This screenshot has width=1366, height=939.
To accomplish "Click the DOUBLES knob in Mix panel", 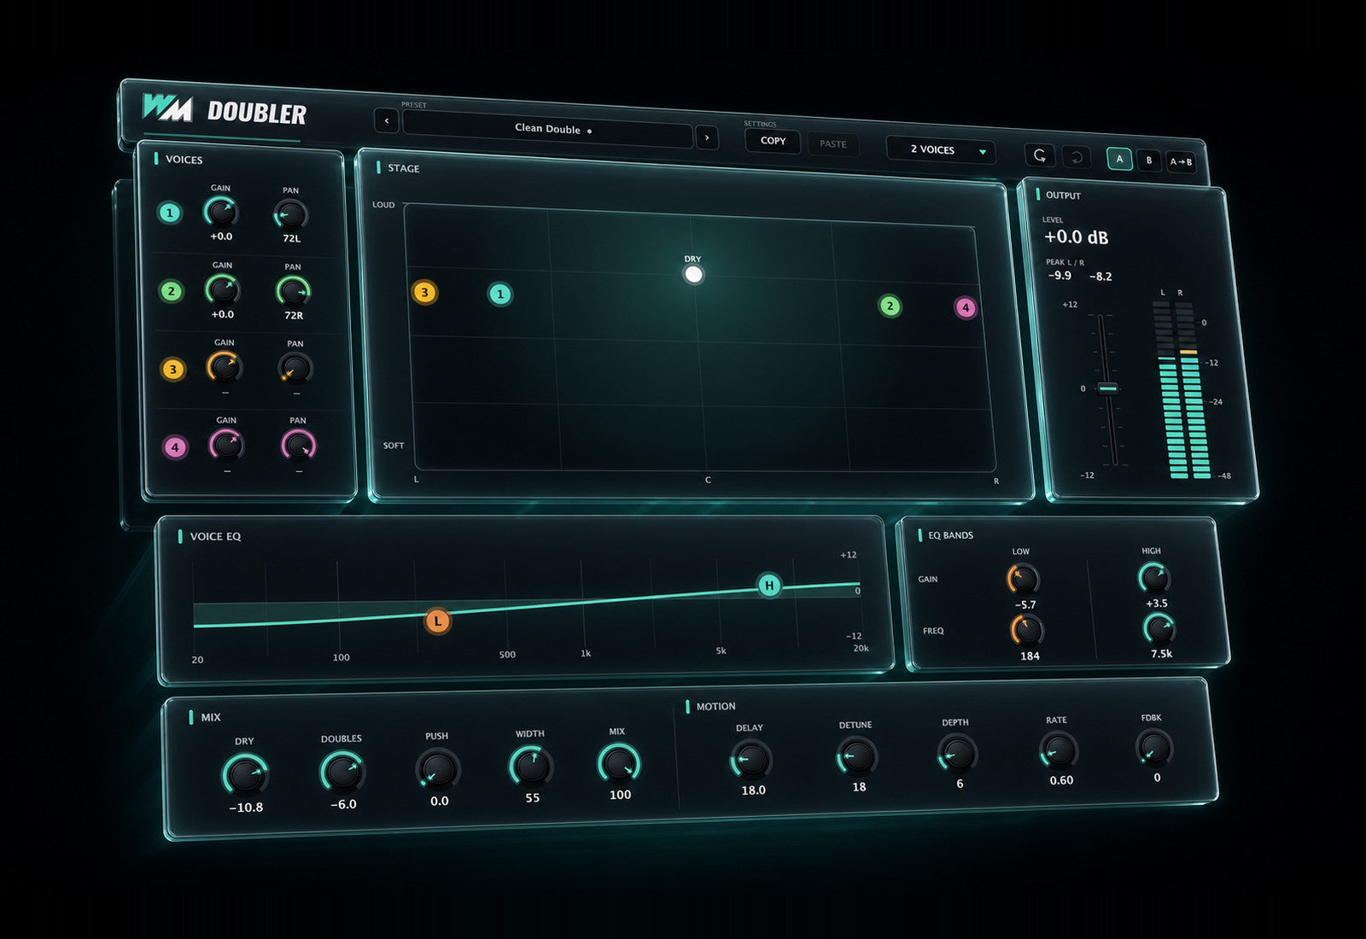I will click(342, 772).
